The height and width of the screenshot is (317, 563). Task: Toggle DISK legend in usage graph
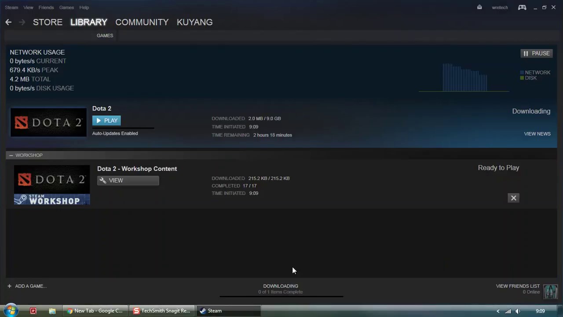[x=528, y=78]
